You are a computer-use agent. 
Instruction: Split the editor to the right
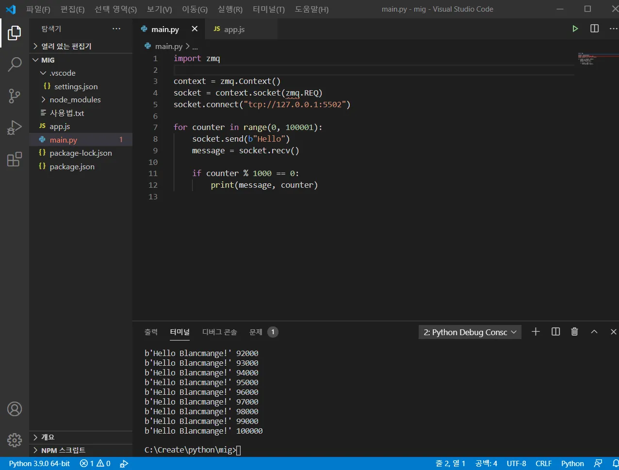[x=594, y=29]
